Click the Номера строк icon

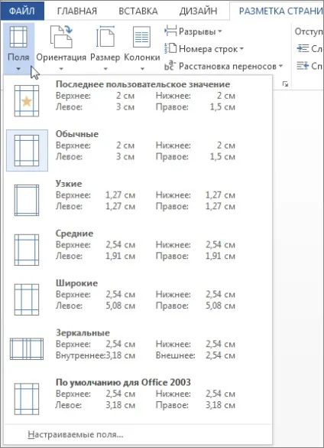(171, 48)
